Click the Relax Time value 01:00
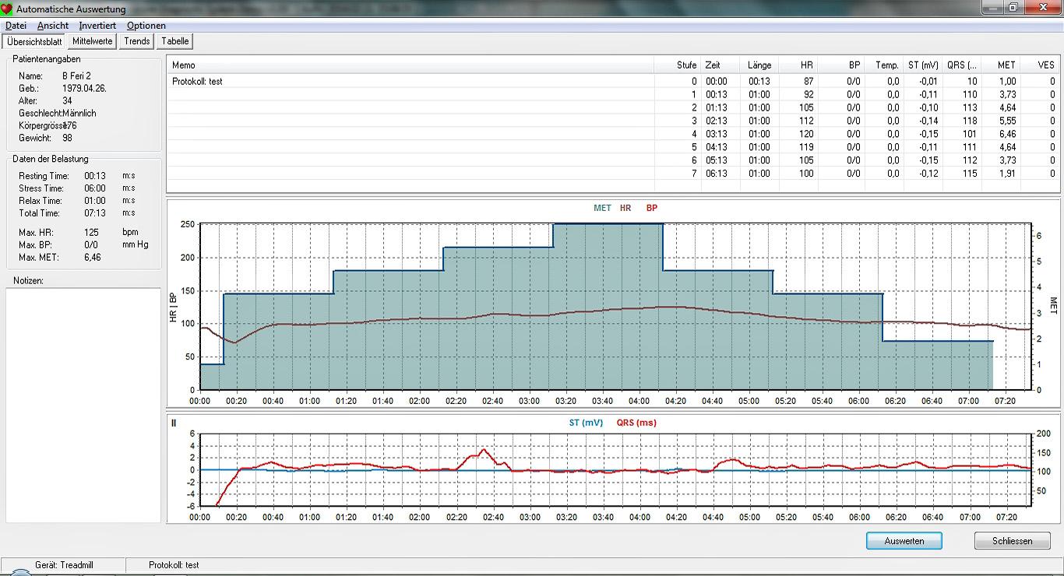The image size is (1064, 576). click(x=94, y=201)
